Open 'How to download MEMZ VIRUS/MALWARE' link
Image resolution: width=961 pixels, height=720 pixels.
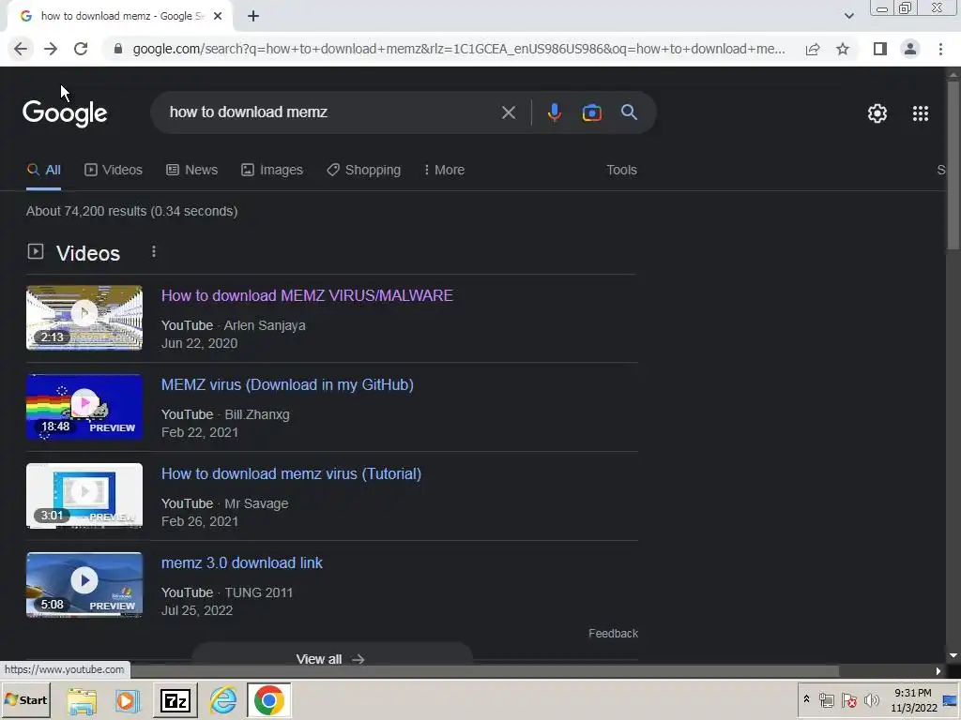(307, 295)
